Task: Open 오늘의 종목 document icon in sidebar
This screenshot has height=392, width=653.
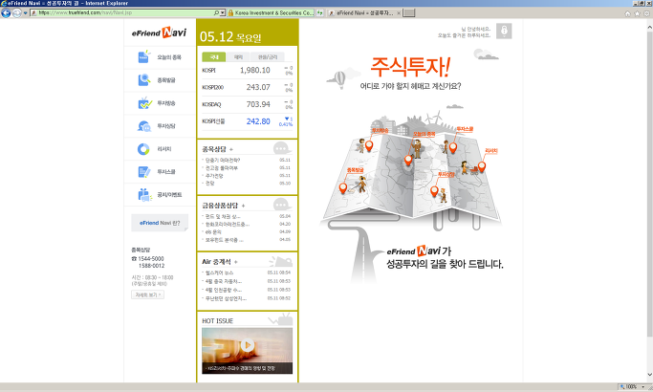Action: coord(143,57)
